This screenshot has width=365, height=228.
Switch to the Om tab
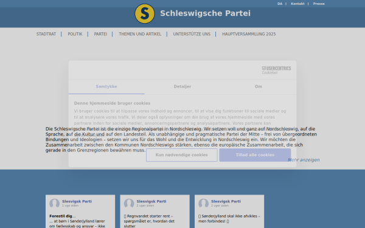click(259, 86)
